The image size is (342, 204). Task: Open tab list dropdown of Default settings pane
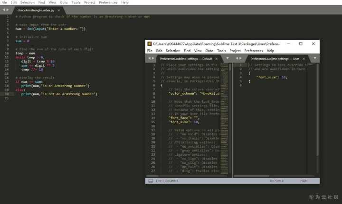tap(228, 58)
